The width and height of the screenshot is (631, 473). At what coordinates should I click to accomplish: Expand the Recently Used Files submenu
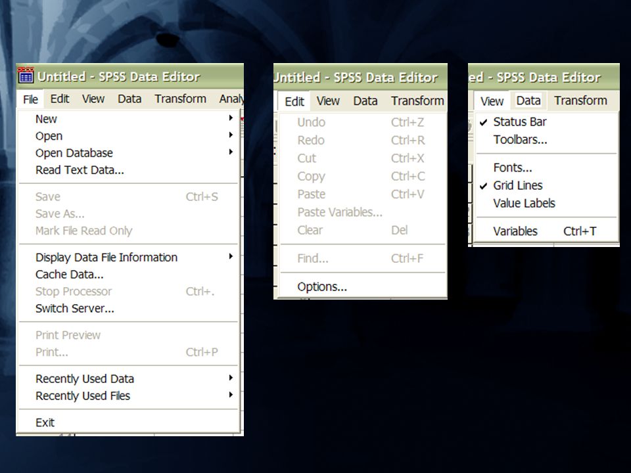[129, 395]
